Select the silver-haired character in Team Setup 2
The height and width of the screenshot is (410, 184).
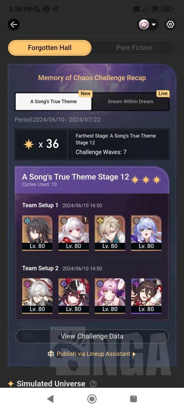click(x=37, y=296)
